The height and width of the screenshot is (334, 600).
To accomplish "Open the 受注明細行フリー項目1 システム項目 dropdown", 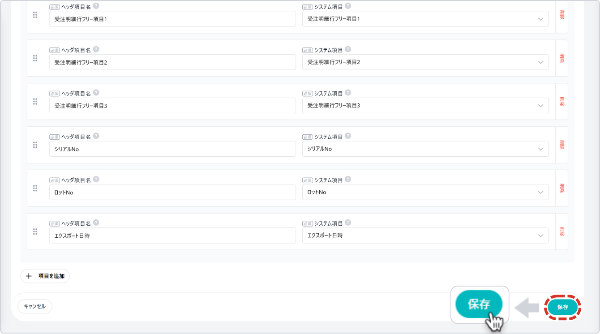I will click(425, 19).
